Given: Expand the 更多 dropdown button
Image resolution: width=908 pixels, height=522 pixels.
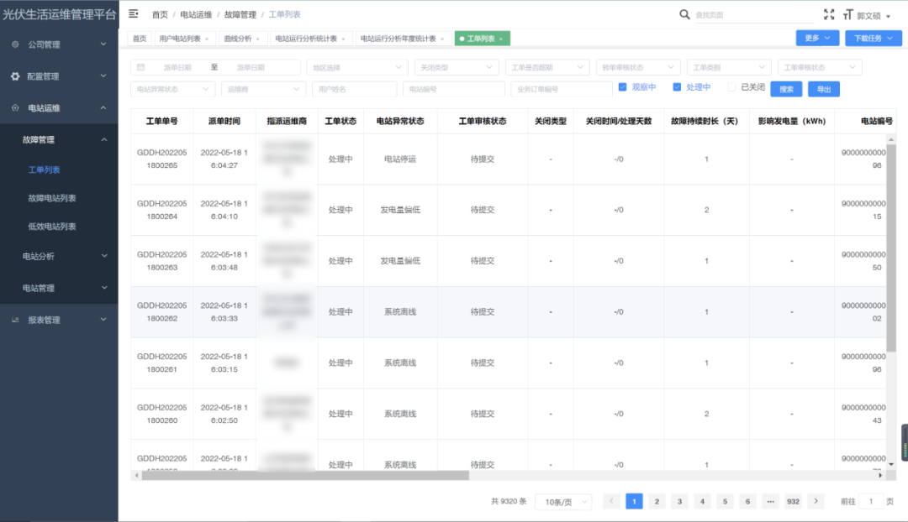Looking at the screenshot, I should click(x=817, y=38).
